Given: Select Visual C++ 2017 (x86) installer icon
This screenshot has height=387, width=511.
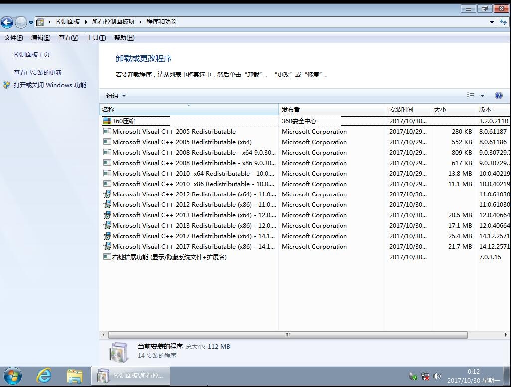Looking at the screenshot, I should [x=107, y=246].
